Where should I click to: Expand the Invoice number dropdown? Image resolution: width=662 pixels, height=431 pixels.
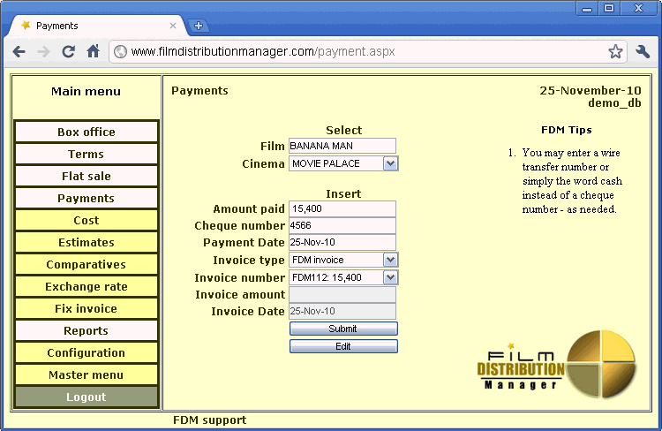click(x=390, y=277)
